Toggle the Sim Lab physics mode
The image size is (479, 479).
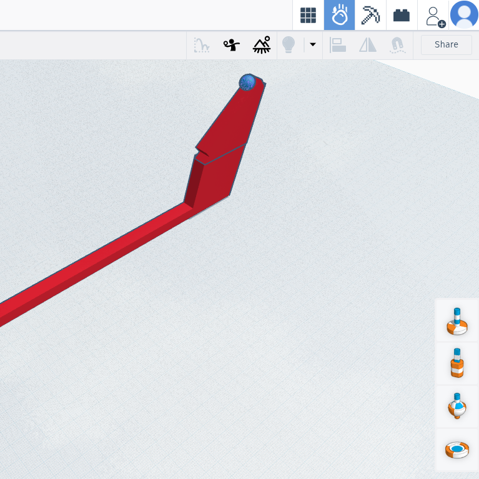coord(339,15)
